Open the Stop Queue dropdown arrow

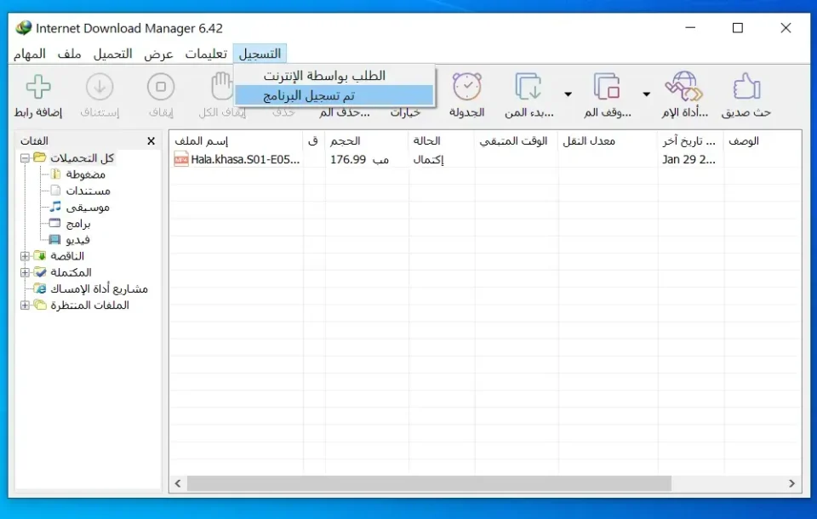[x=646, y=94]
